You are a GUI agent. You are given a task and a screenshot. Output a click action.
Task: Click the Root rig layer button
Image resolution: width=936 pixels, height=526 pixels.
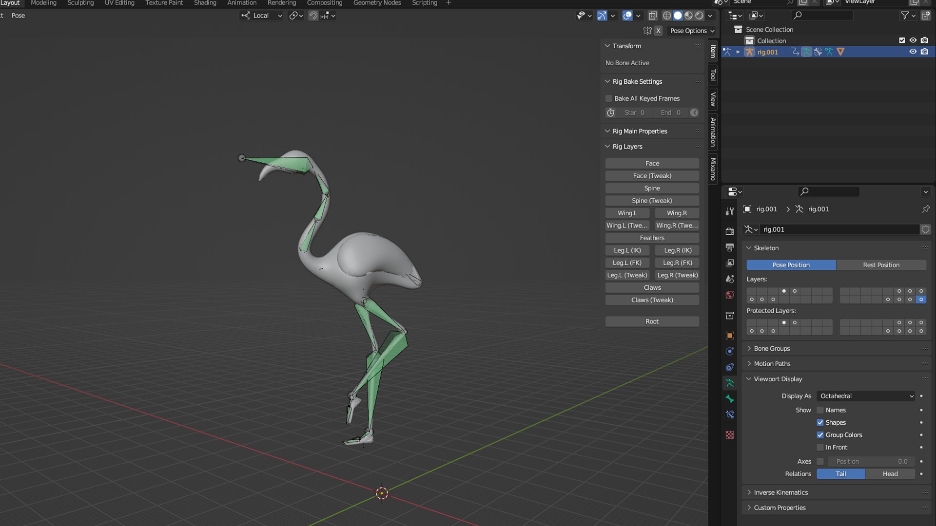pos(652,321)
